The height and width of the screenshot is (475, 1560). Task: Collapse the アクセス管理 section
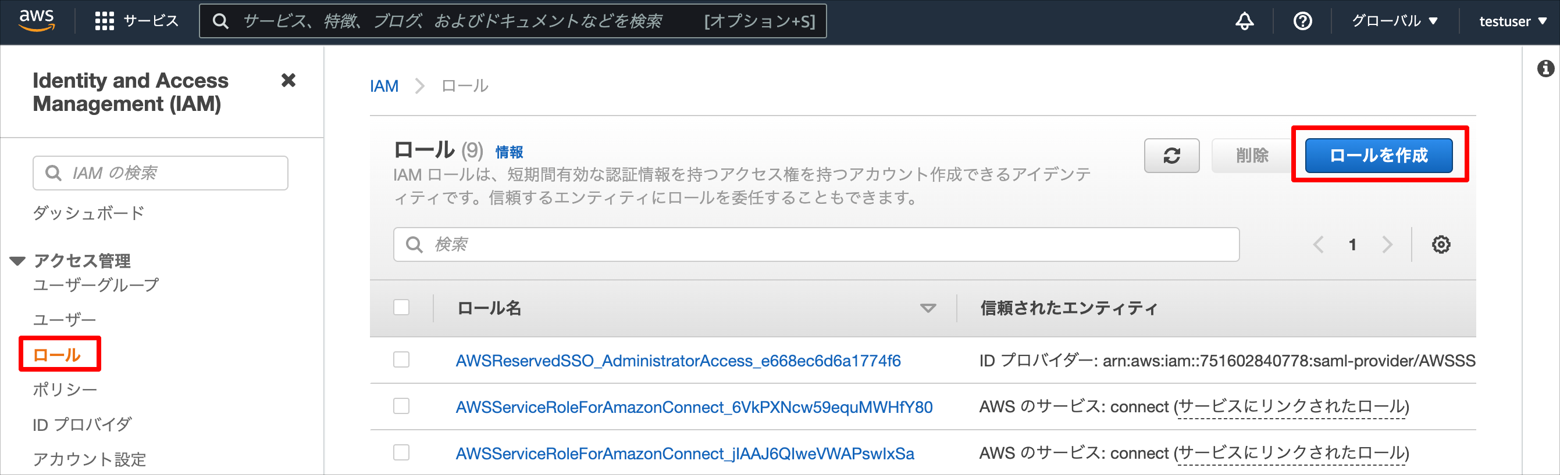(x=17, y=261)
